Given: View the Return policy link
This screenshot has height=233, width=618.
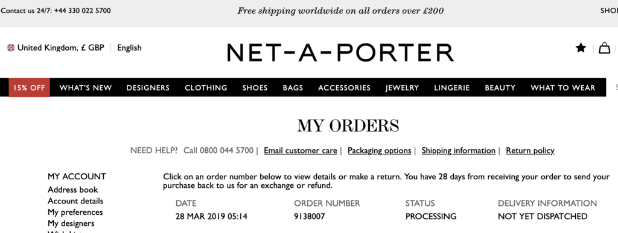Looking at the screenshot, I should point(530,150).
